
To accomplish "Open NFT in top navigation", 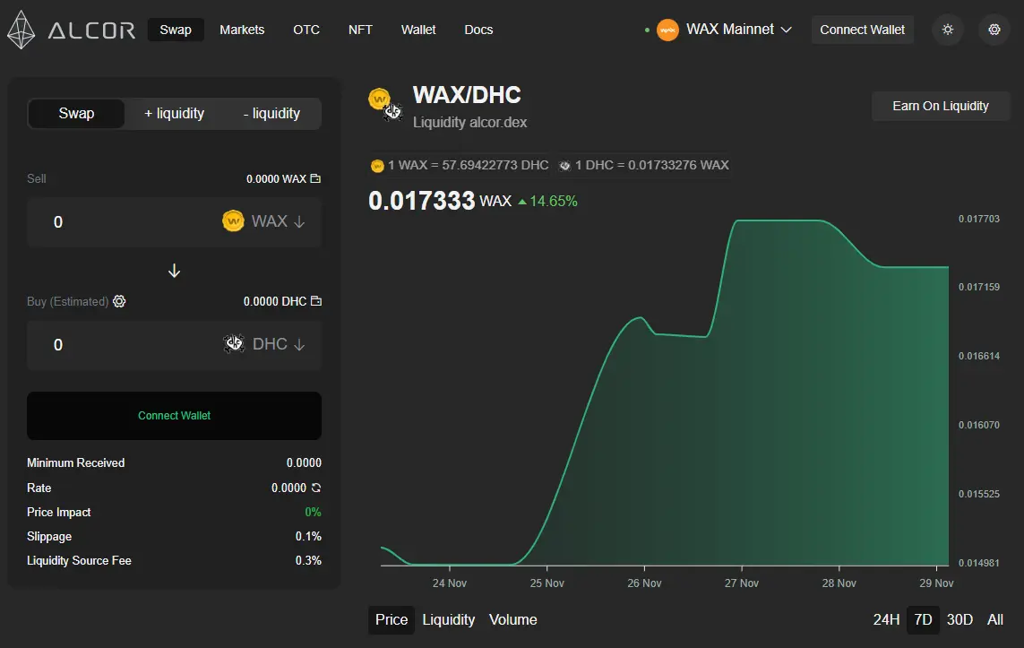I will pos(360,30).
